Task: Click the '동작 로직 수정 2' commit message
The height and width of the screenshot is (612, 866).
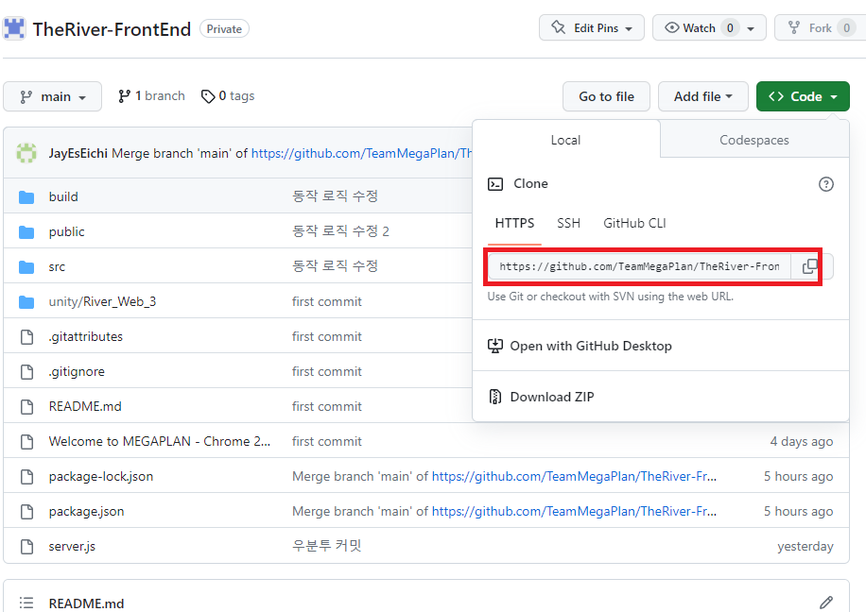Action: 340,231
